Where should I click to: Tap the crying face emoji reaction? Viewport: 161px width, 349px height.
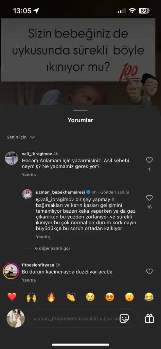point(90,297)
